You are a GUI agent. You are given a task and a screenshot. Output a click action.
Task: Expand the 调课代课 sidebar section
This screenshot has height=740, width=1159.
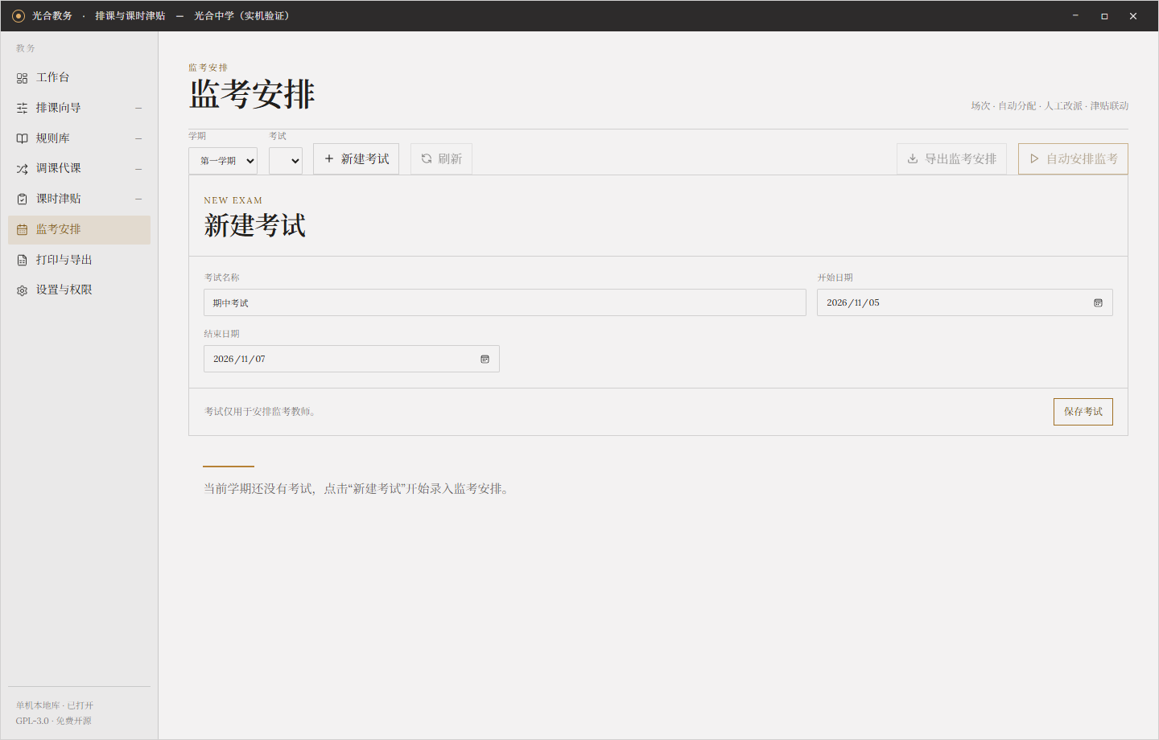point(138,169)
